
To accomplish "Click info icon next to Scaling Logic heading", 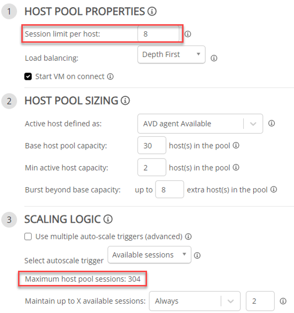I will (x=108, y=219).
